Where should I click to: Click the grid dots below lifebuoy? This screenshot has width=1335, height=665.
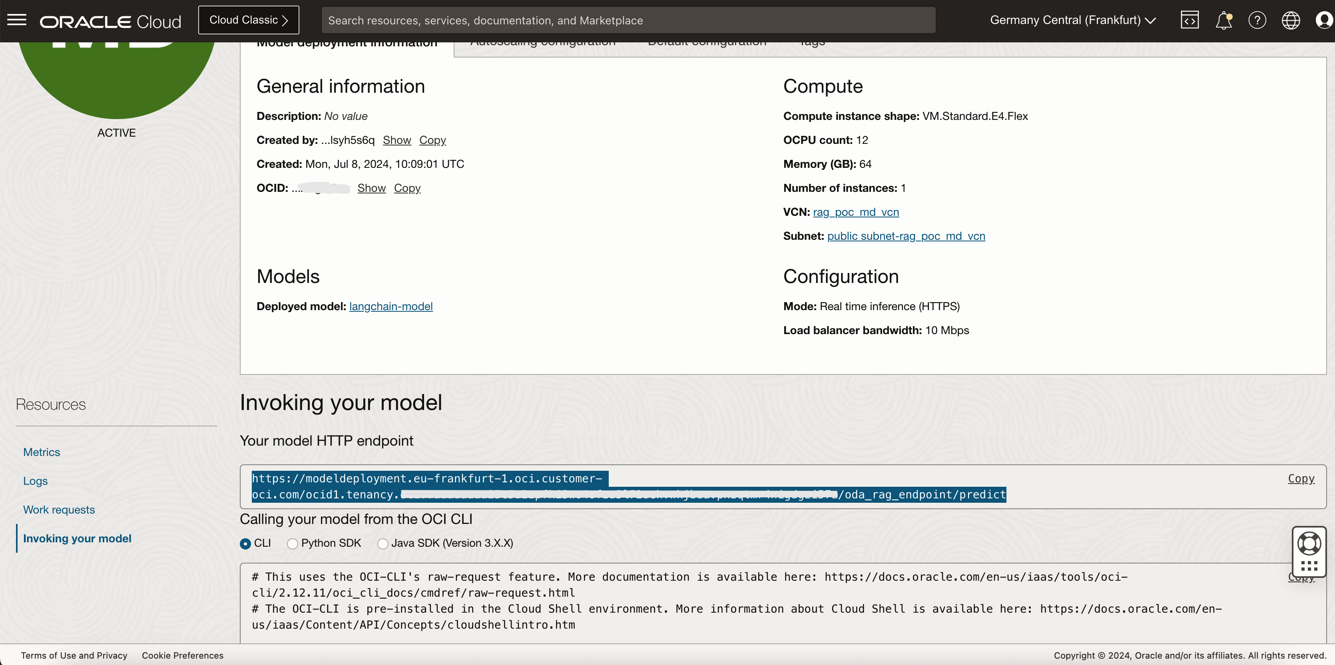[1309, 566]
